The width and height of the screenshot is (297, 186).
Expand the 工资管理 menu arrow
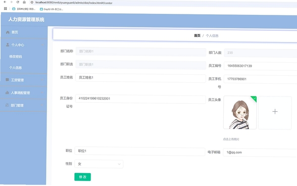pos(42,80)
